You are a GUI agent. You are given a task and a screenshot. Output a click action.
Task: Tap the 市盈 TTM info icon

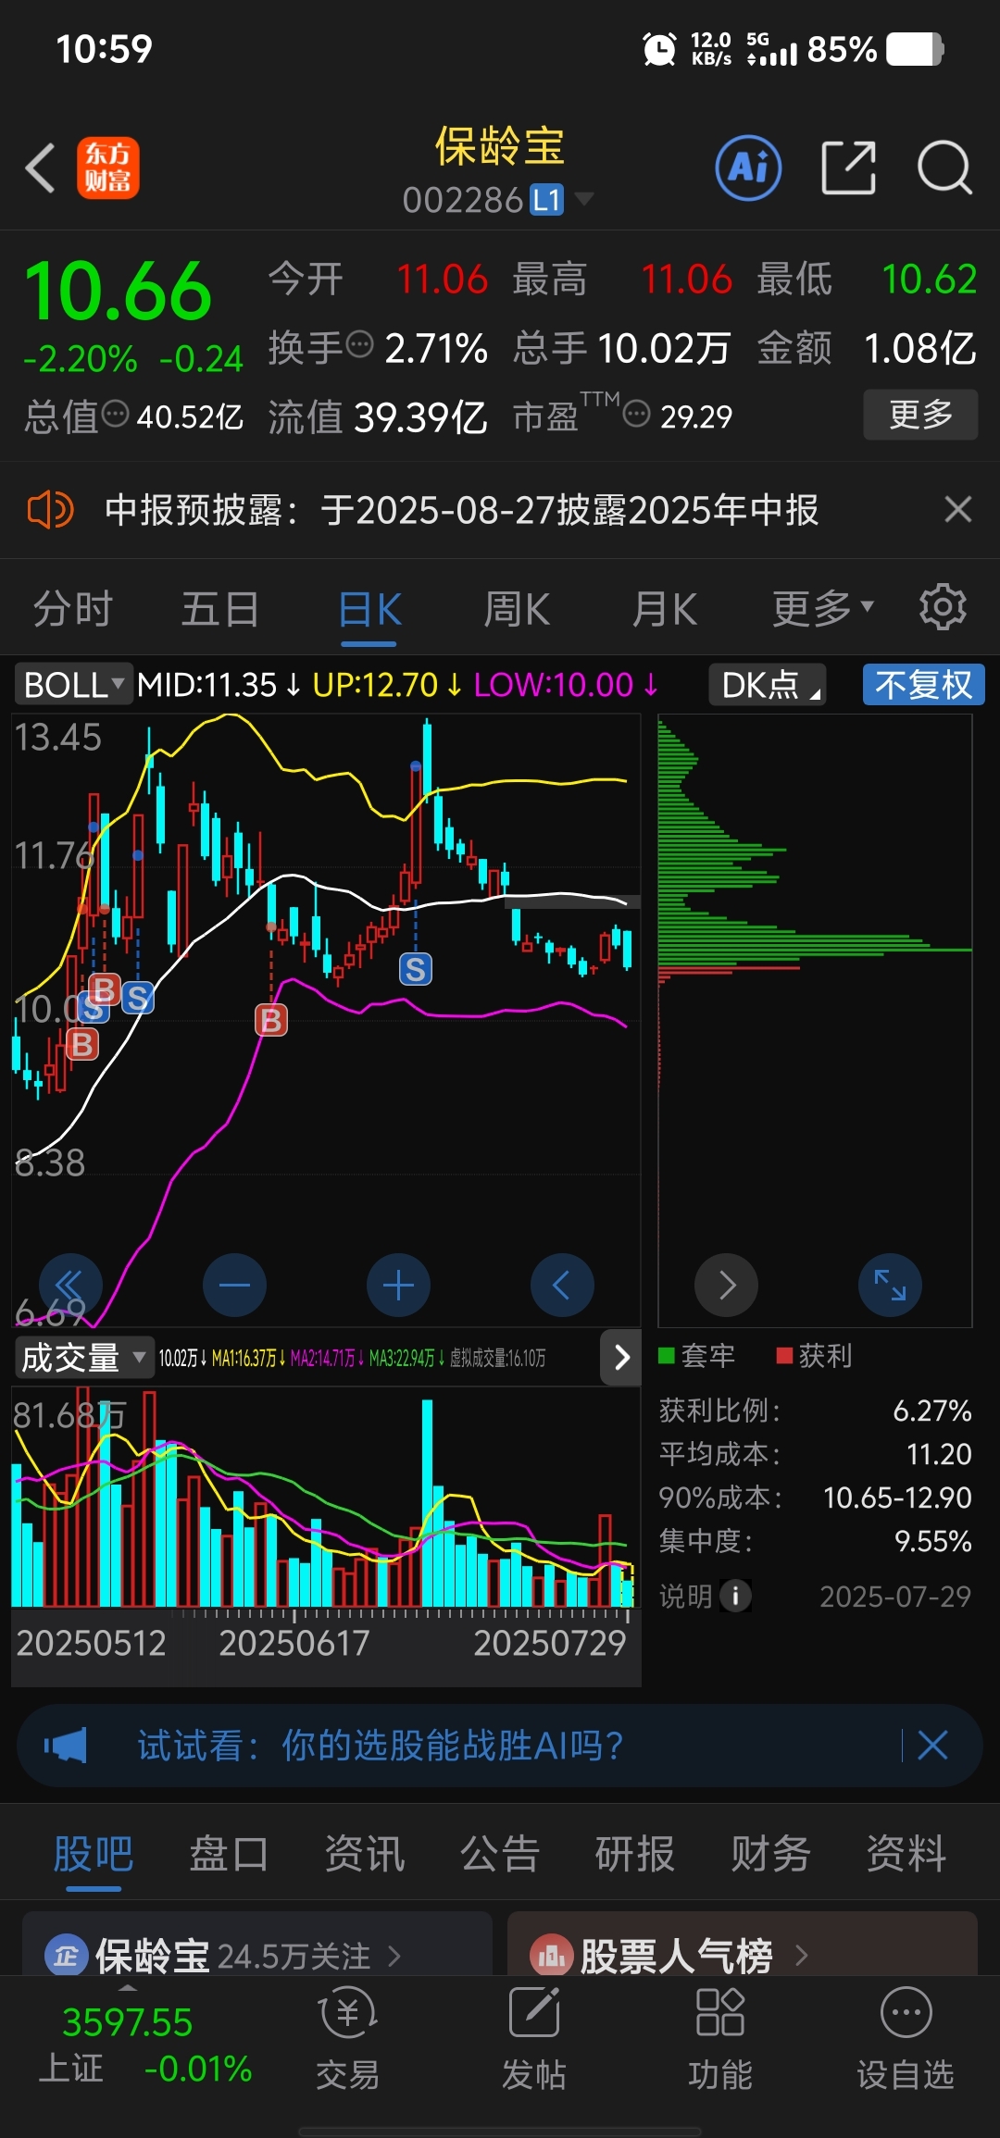point(636,414)
